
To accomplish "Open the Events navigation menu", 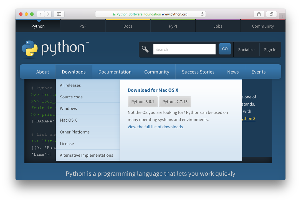I will point(258,72).
